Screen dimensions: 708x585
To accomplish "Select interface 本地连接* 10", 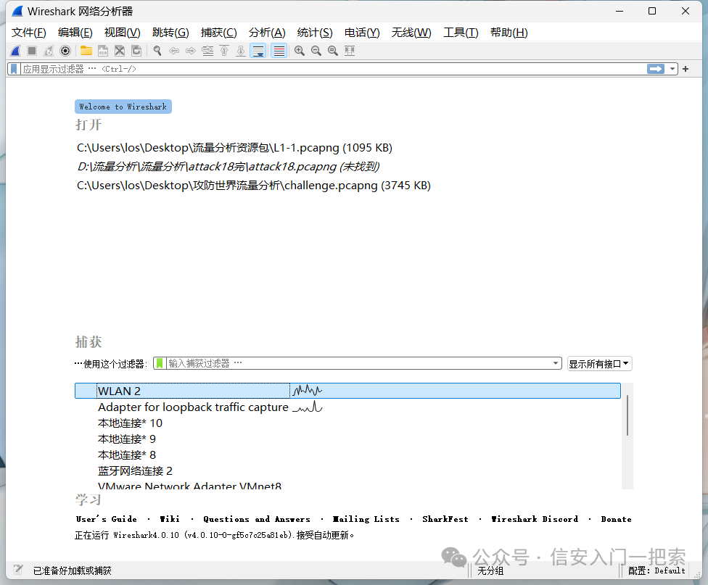I will (347, 423).
